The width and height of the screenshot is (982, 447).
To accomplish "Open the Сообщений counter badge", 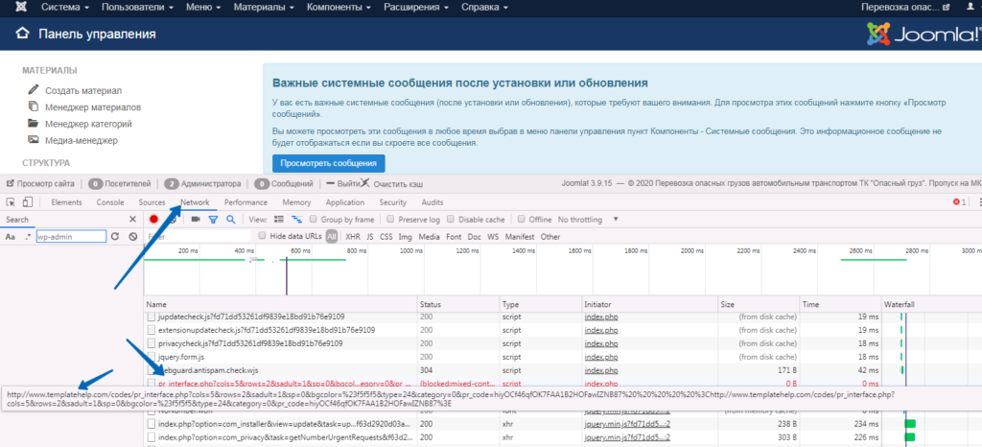I will point(263,184).
